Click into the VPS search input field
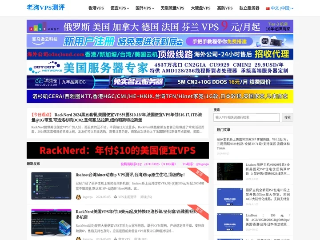 pyautogui.click(x=247, y=117)
